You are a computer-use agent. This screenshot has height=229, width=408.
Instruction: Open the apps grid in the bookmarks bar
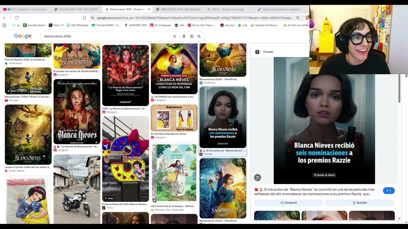click(4, 25)
